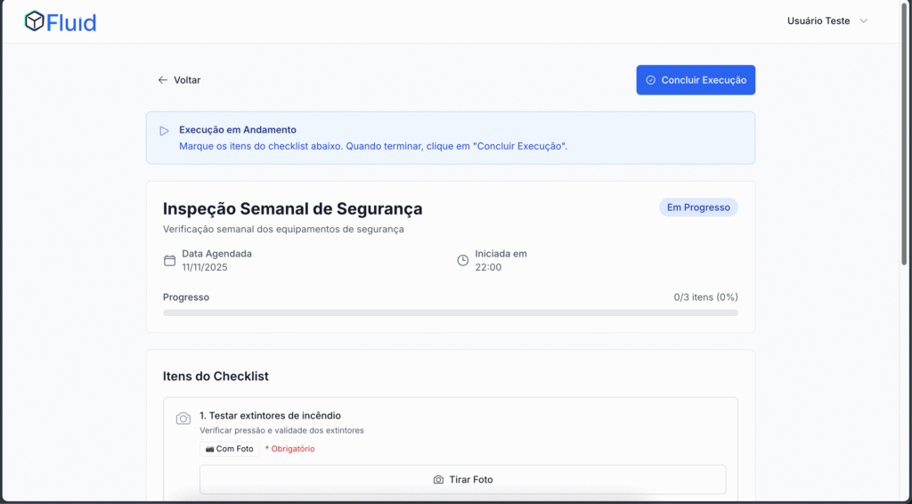
Task: Click the Fluid wordmark text
Action: (x=72, y=22)
